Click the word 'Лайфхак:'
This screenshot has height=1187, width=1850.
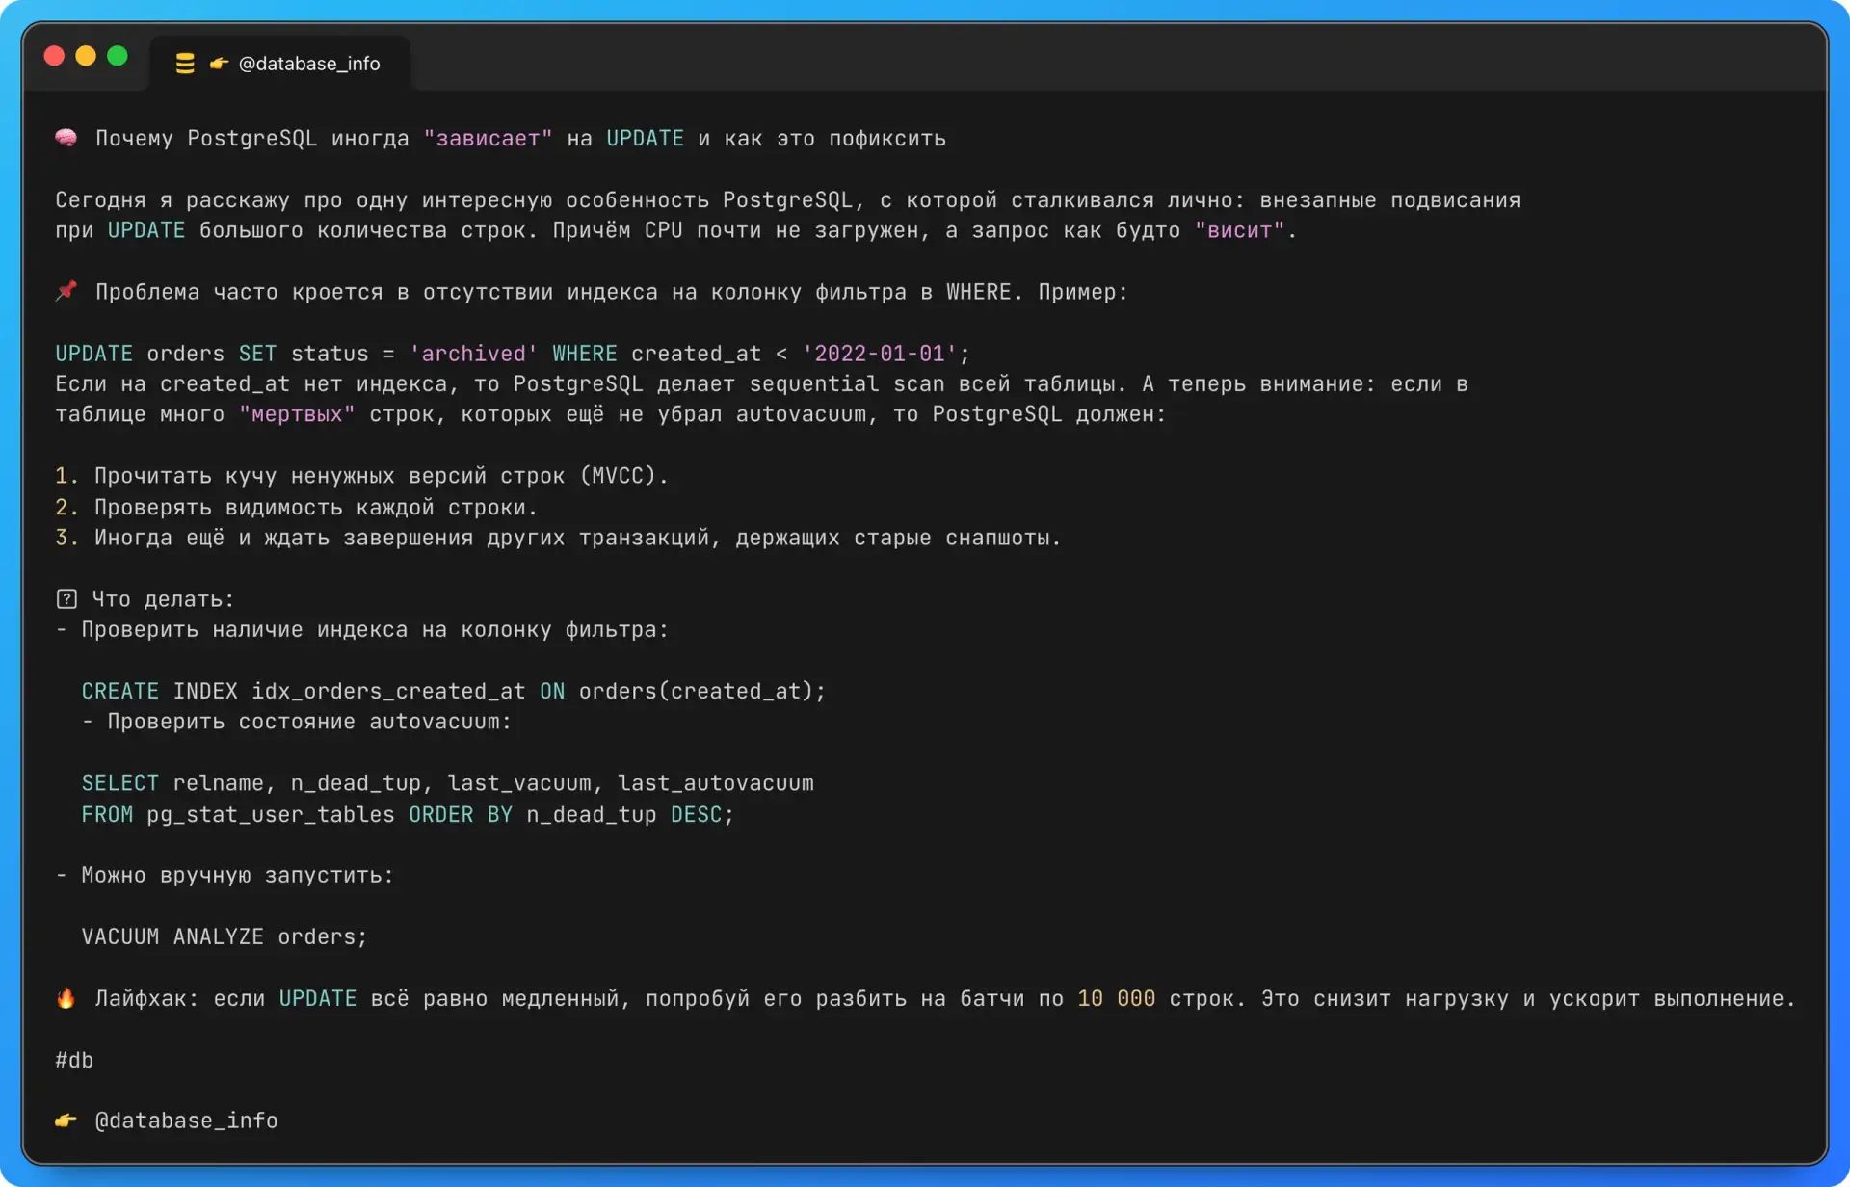pyautogui.click(x=146, y=999)
